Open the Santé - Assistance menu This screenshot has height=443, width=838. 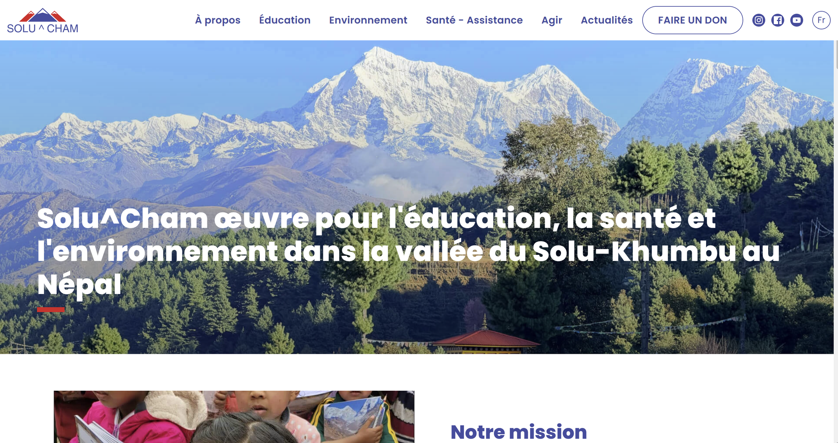[474, 20]
